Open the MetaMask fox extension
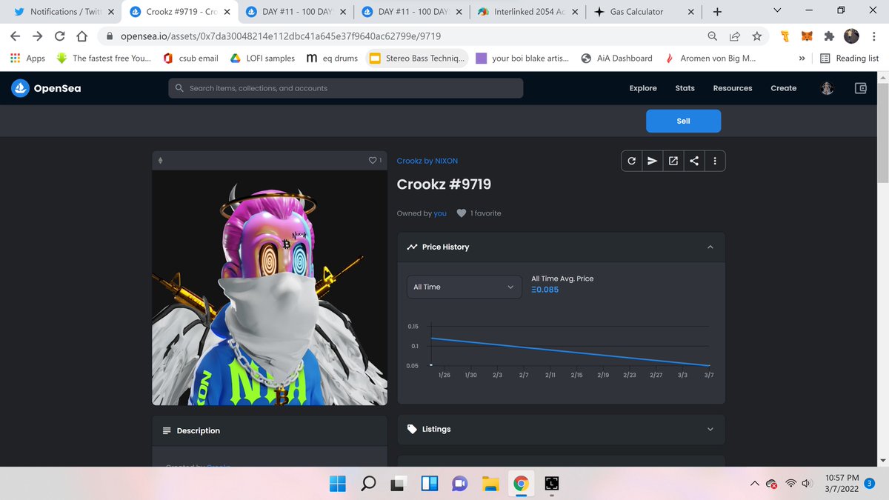Viewport: 889px width, 500px height. pyautogui.click(x=808, y=36)
